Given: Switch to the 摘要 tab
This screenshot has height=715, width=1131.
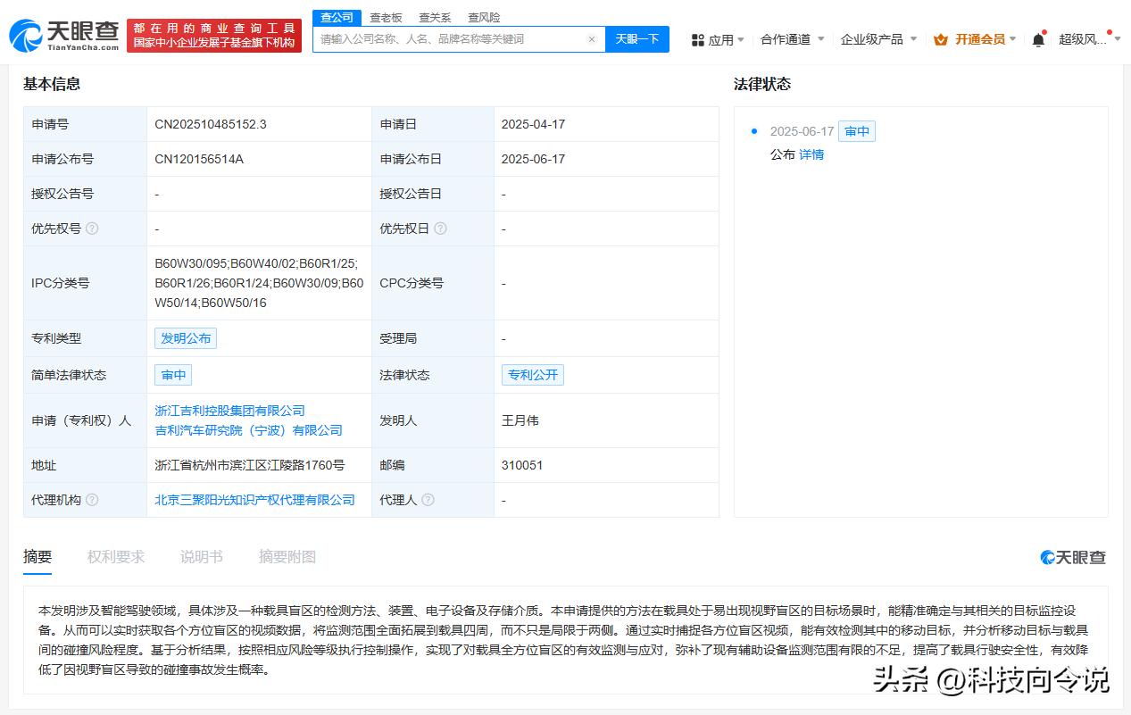Looking at the screenshot, I should pyautogui.click(x=37, y=557).
